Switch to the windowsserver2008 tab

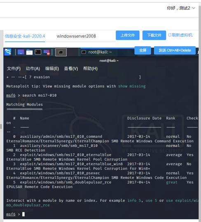(x=76, y=36)
